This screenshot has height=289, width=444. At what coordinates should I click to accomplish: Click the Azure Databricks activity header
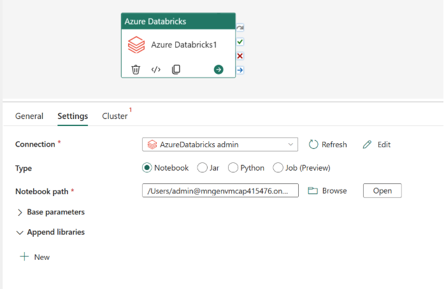tap(178, 21)
